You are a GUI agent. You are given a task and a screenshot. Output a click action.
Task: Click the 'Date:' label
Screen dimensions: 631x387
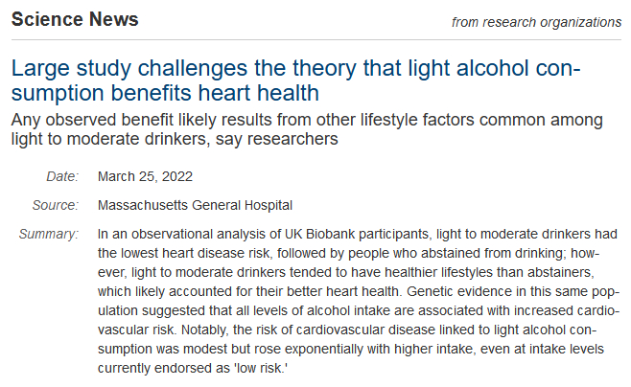click(61, 176)
